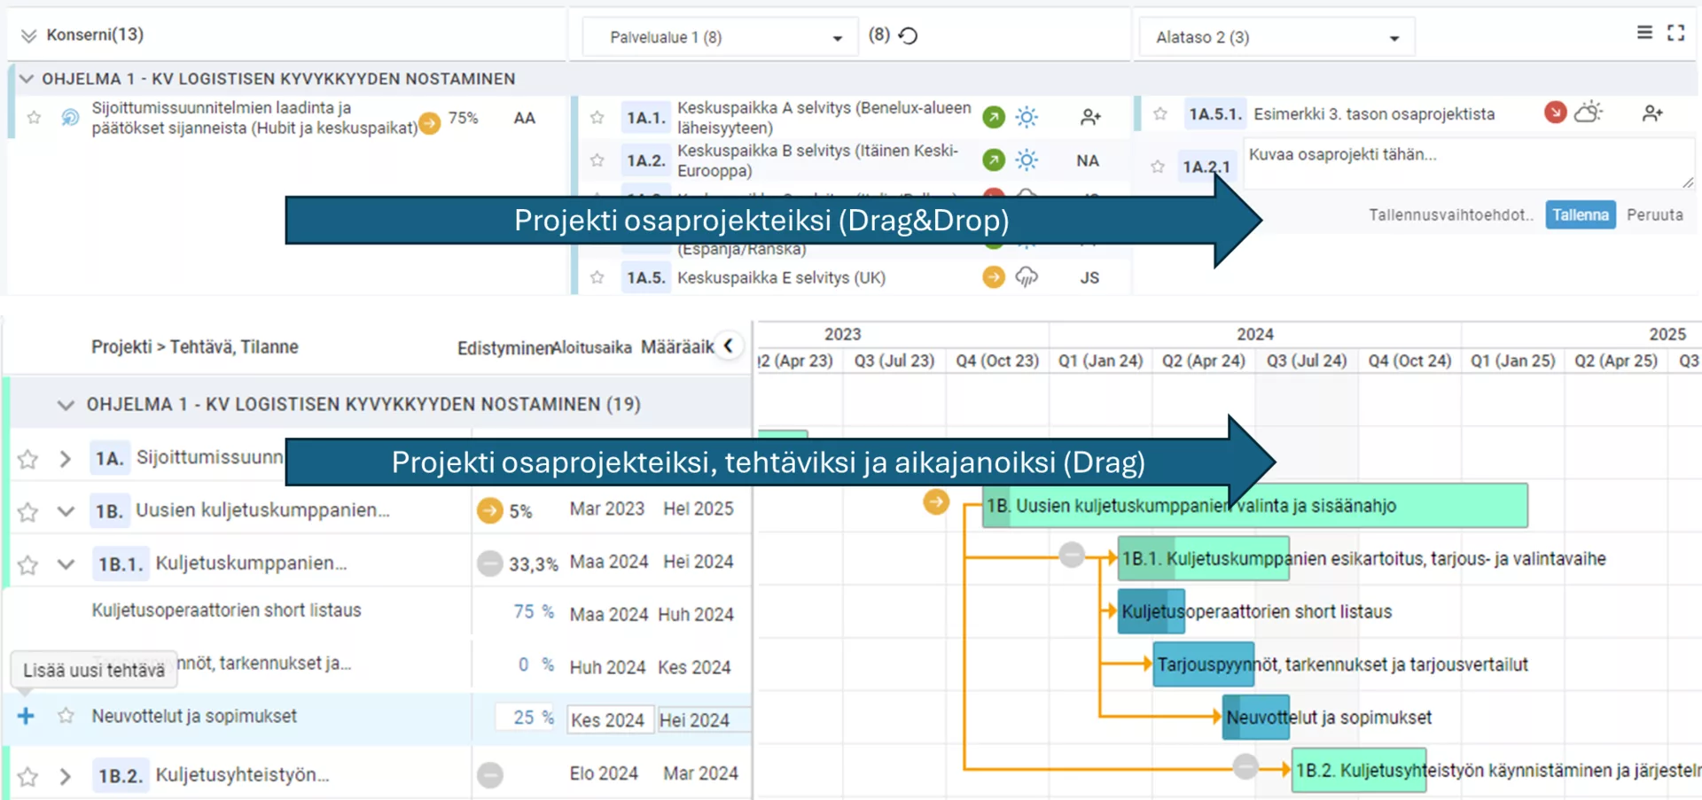Open the Palvelualue 1 (8) dropdown

point(719,37)
